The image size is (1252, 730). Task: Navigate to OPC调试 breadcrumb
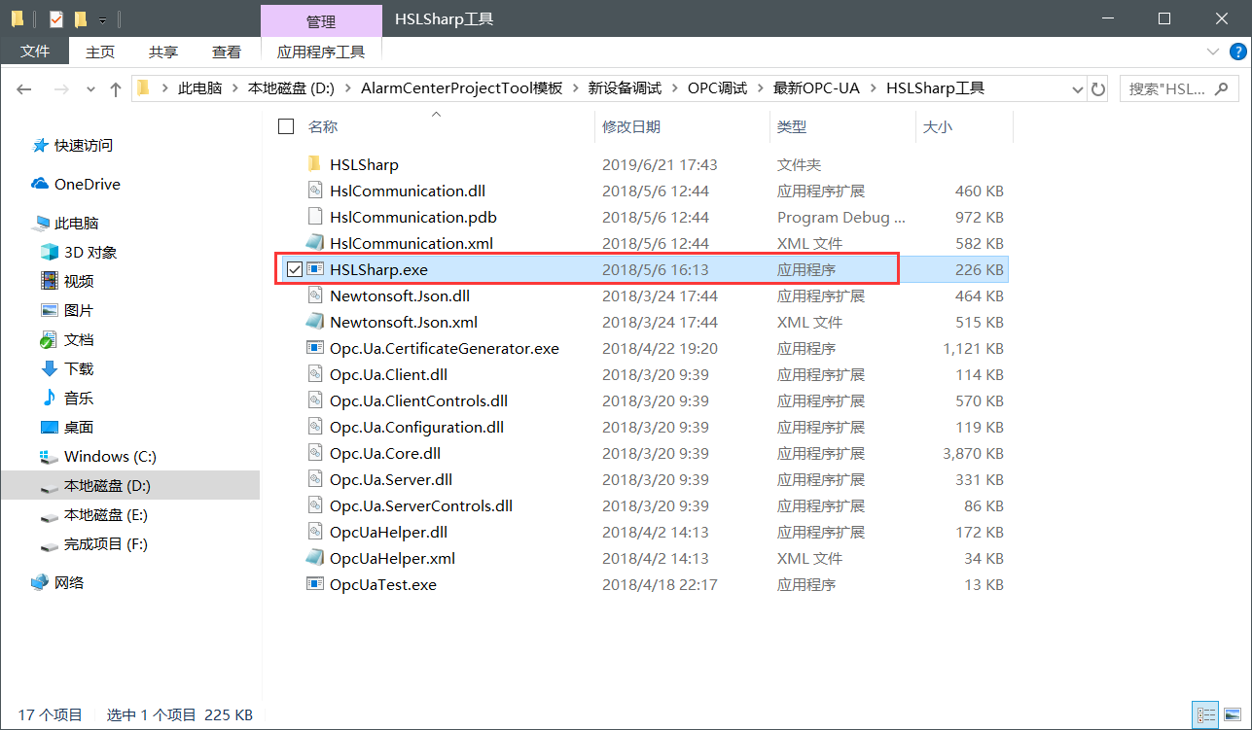pyautogui.click(x=717, y=88)
